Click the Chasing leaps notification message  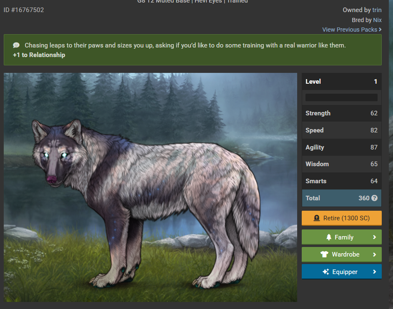tap(185, 45)
